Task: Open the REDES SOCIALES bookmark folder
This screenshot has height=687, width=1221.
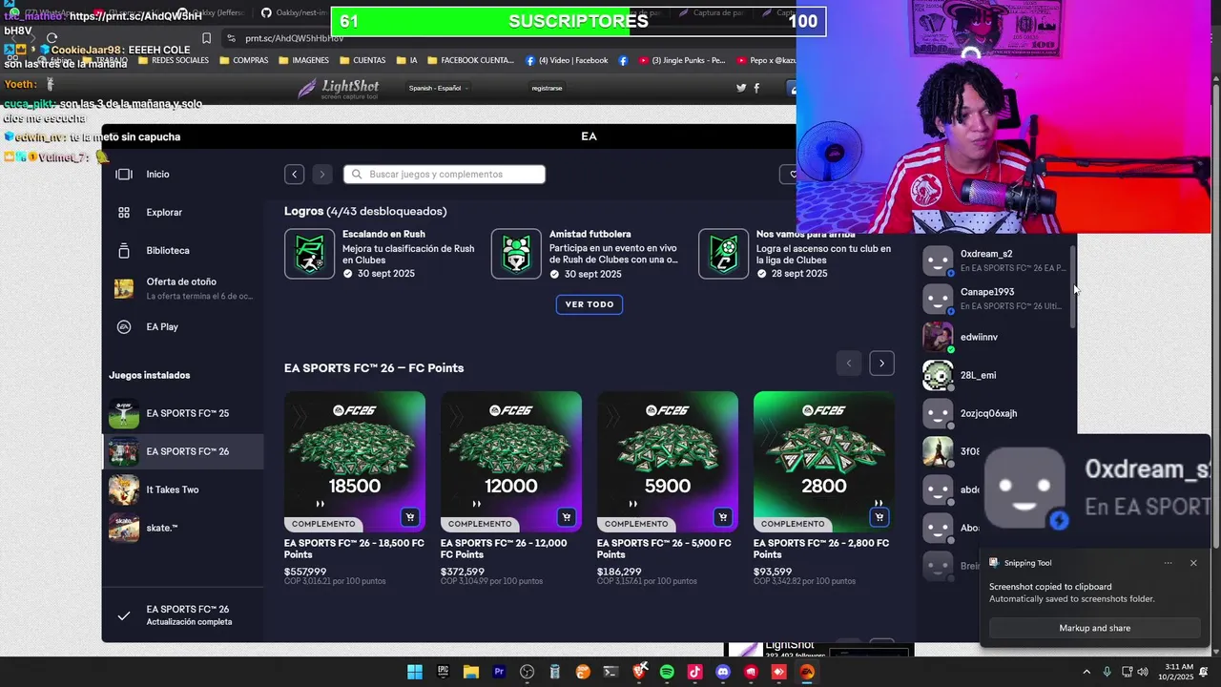Action: pos(174,60)
